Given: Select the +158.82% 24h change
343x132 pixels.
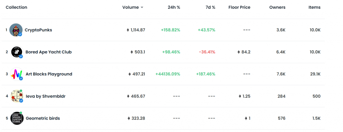Looking at the screenshot, I should [x=170, y=30].
